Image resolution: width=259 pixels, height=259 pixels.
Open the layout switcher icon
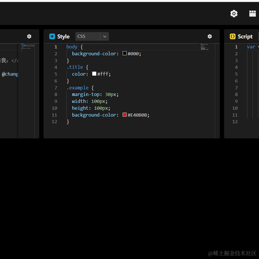pyautogui.click(x=252, y=14)
